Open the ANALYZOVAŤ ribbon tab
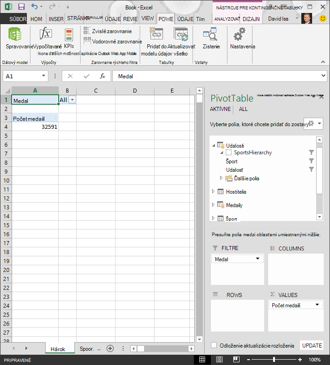This screenshot has height=365, width=330. (227, 19)
